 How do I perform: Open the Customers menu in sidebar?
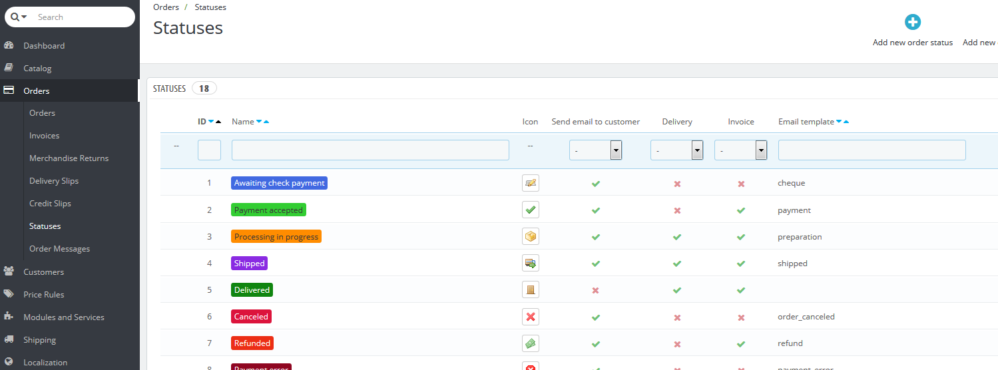click(43, 272)
